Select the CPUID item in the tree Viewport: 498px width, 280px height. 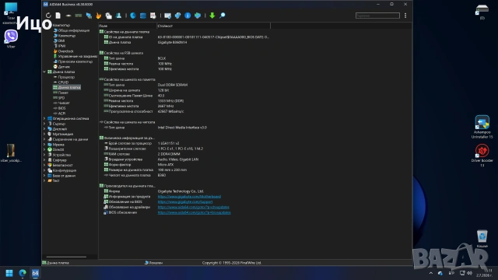63,82
